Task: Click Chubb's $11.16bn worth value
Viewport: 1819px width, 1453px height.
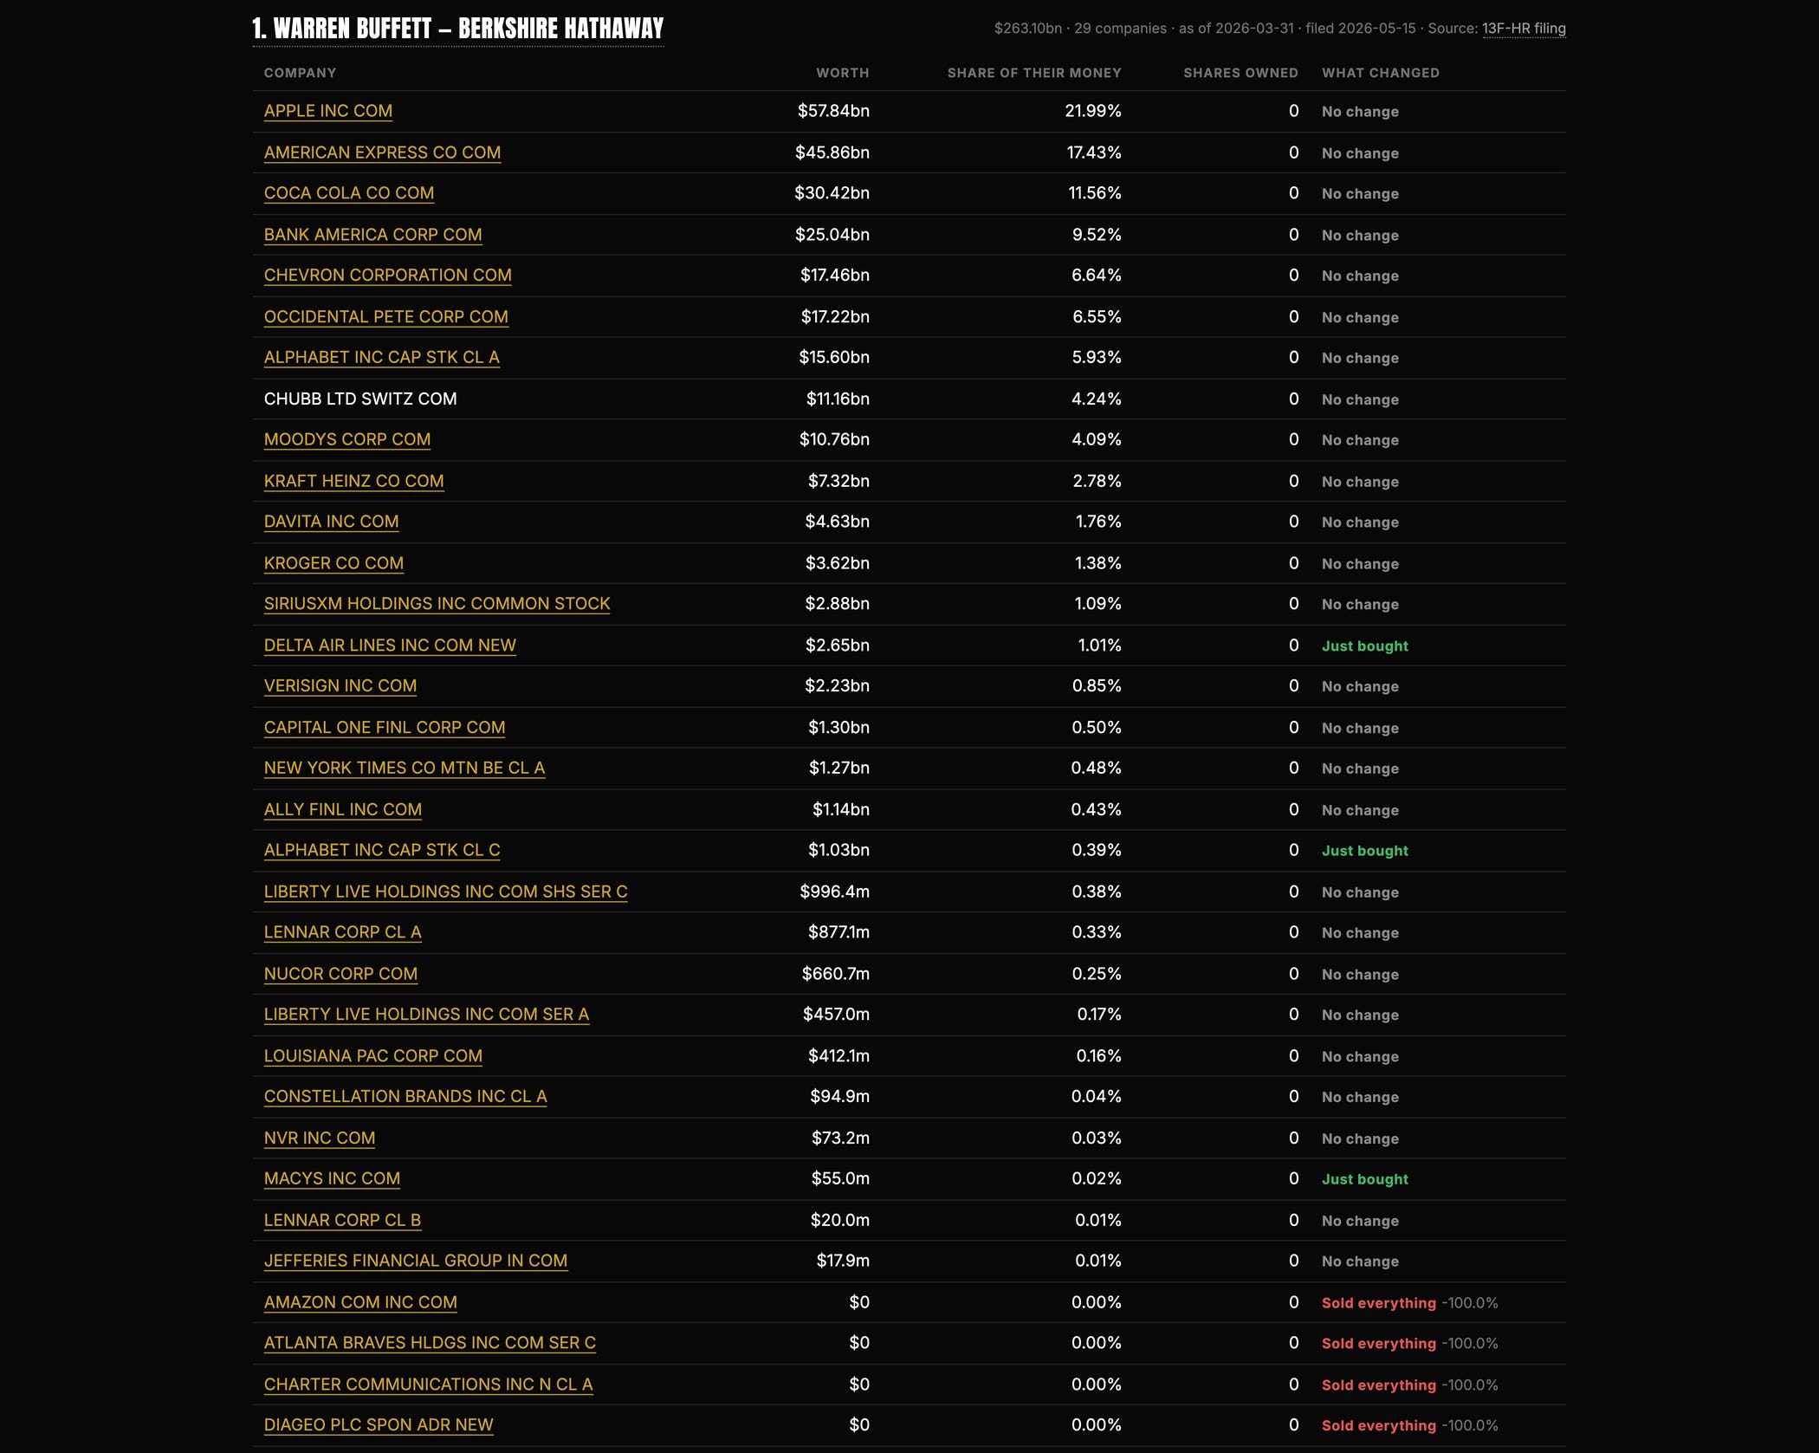Action: pyautogui.click(x=838, y=399)
